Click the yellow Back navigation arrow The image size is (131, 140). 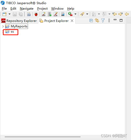[x=127, y=14]
